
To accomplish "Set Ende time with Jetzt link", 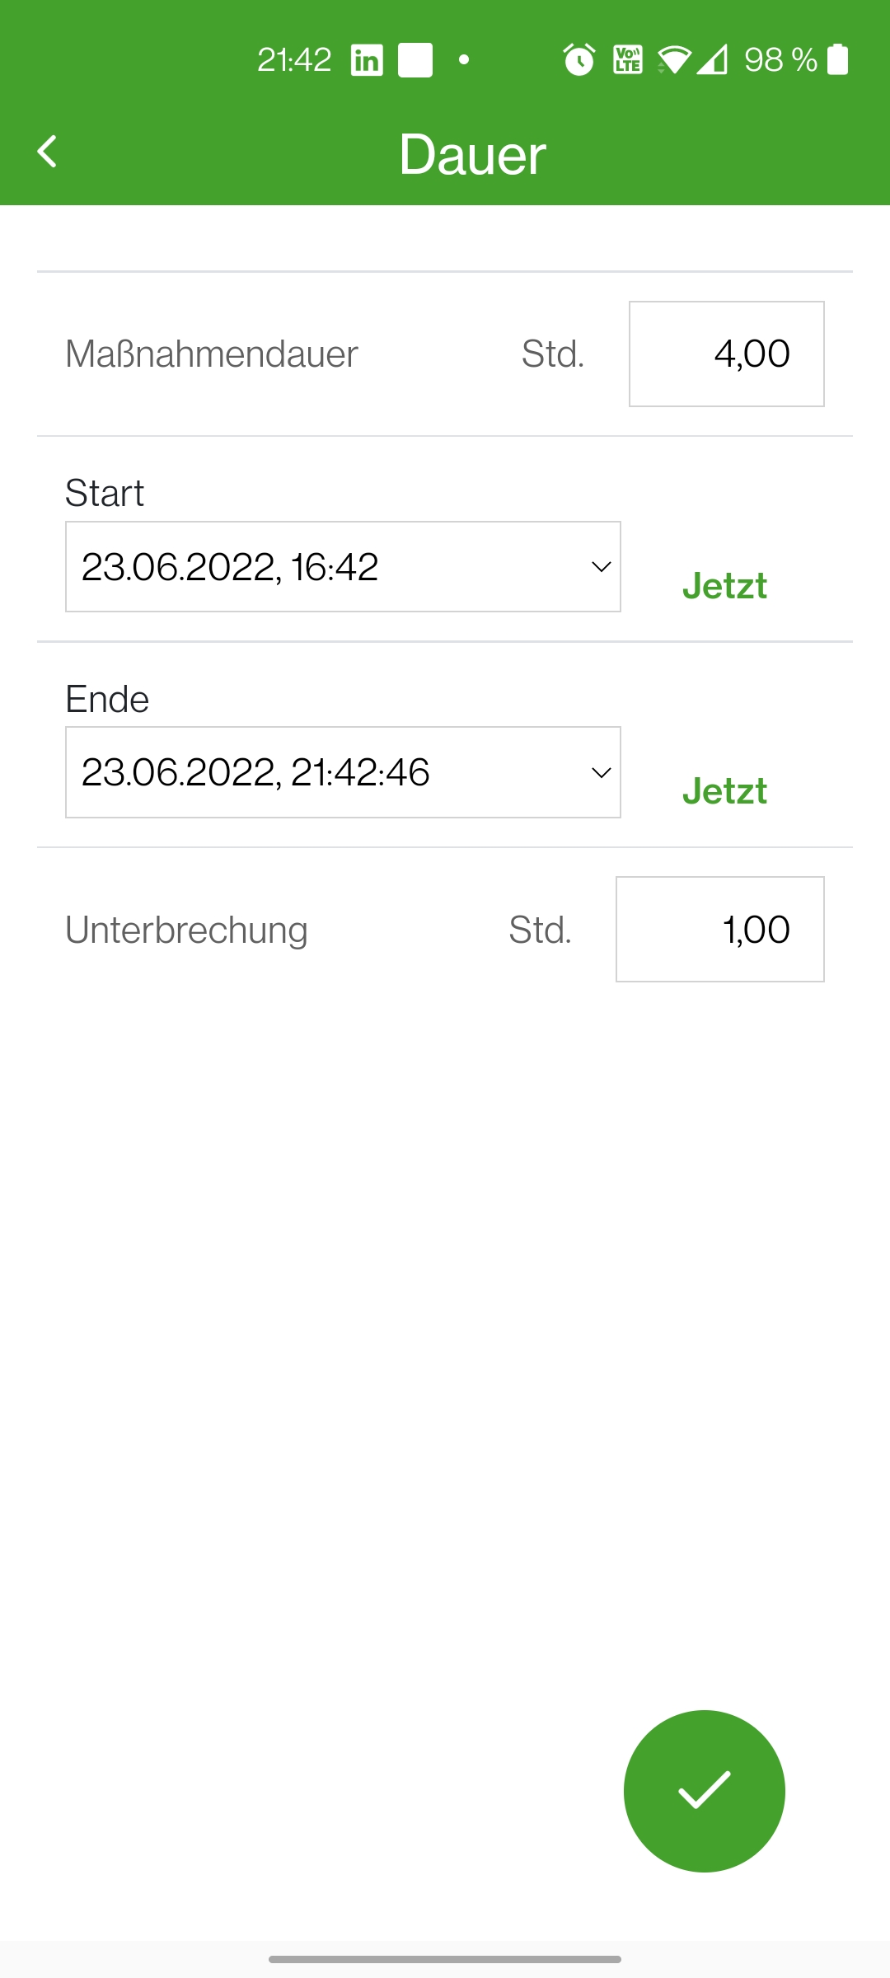I will (724, 791).
